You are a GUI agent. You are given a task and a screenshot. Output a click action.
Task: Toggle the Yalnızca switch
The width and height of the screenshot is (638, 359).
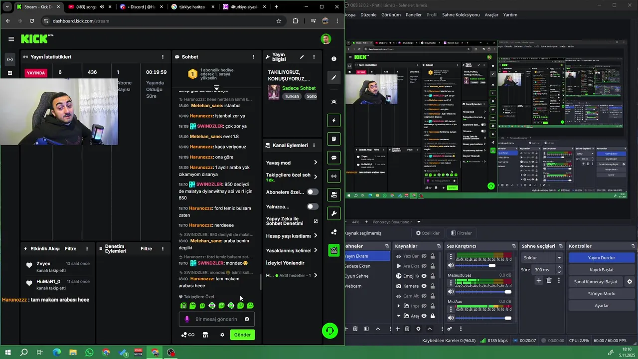(313, 206)
